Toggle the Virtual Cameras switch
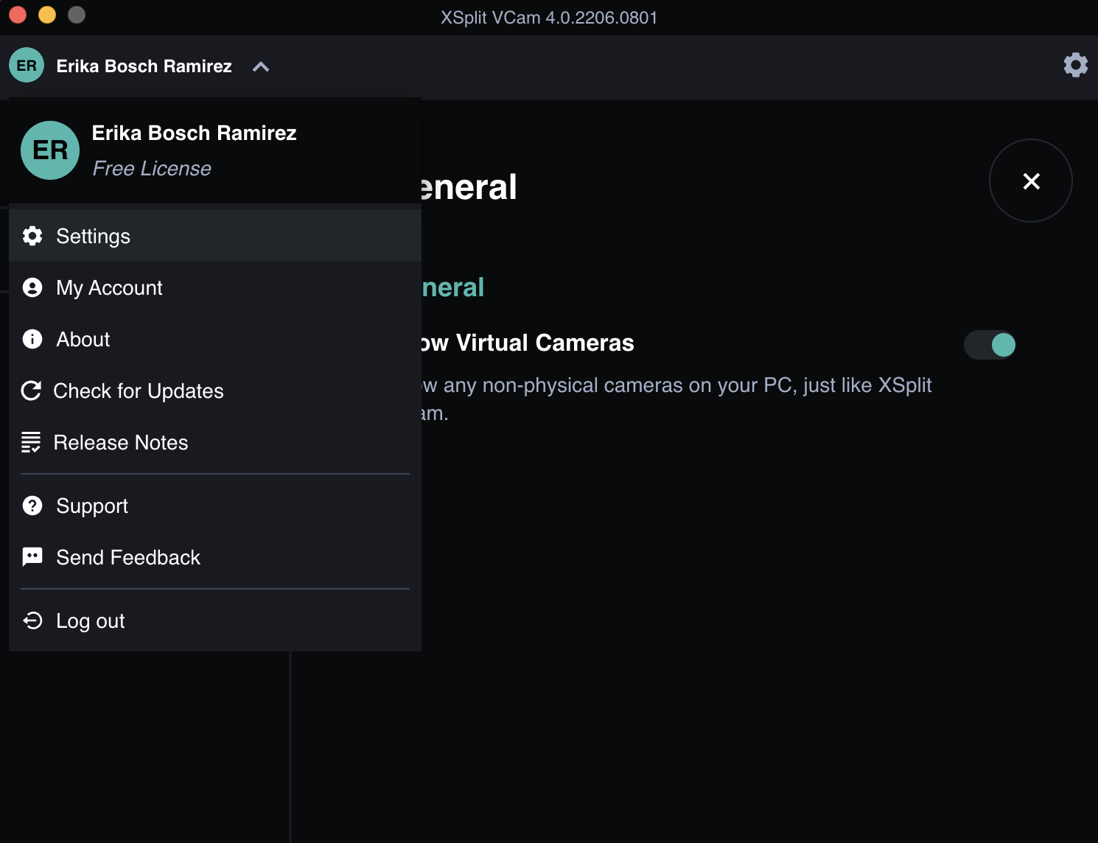The image size is (1098, 843). 990,344
